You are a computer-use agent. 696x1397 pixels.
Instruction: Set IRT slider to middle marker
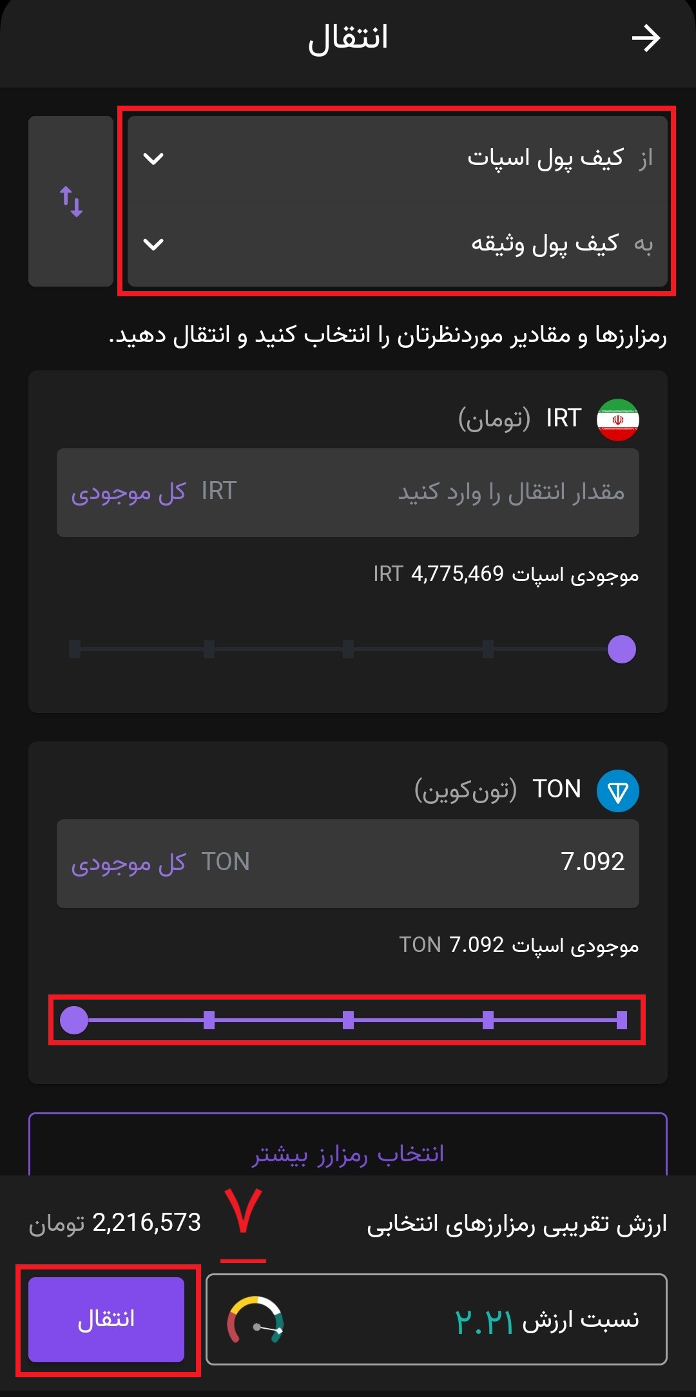[x=349, y=649]
